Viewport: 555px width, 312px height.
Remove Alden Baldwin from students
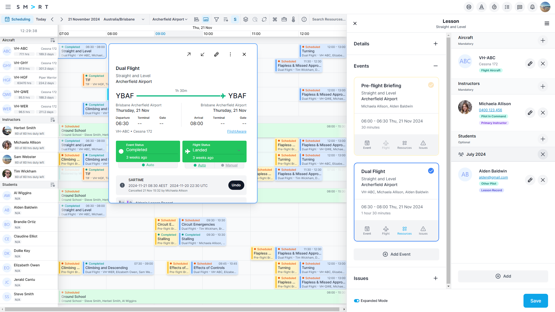click(x=543, y=180)
